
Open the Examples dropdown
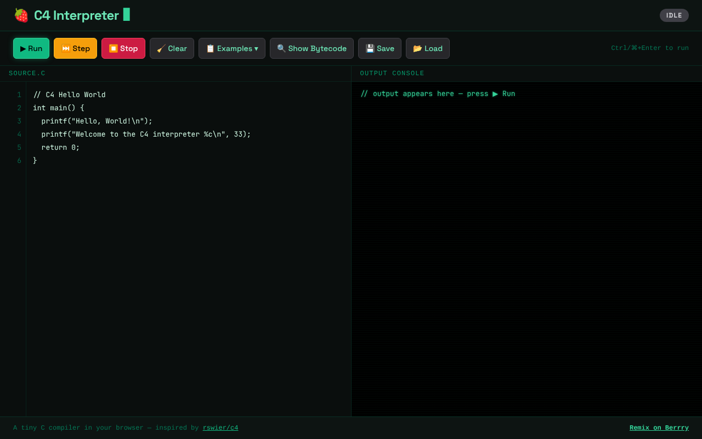point(232,48)
